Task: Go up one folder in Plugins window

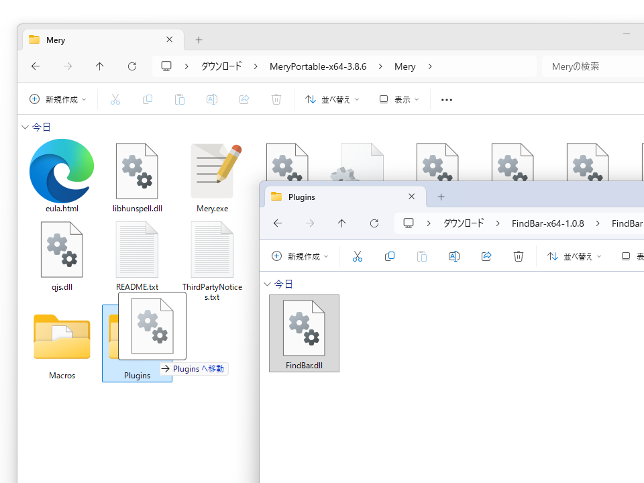Action: click(x=341, y=223)
